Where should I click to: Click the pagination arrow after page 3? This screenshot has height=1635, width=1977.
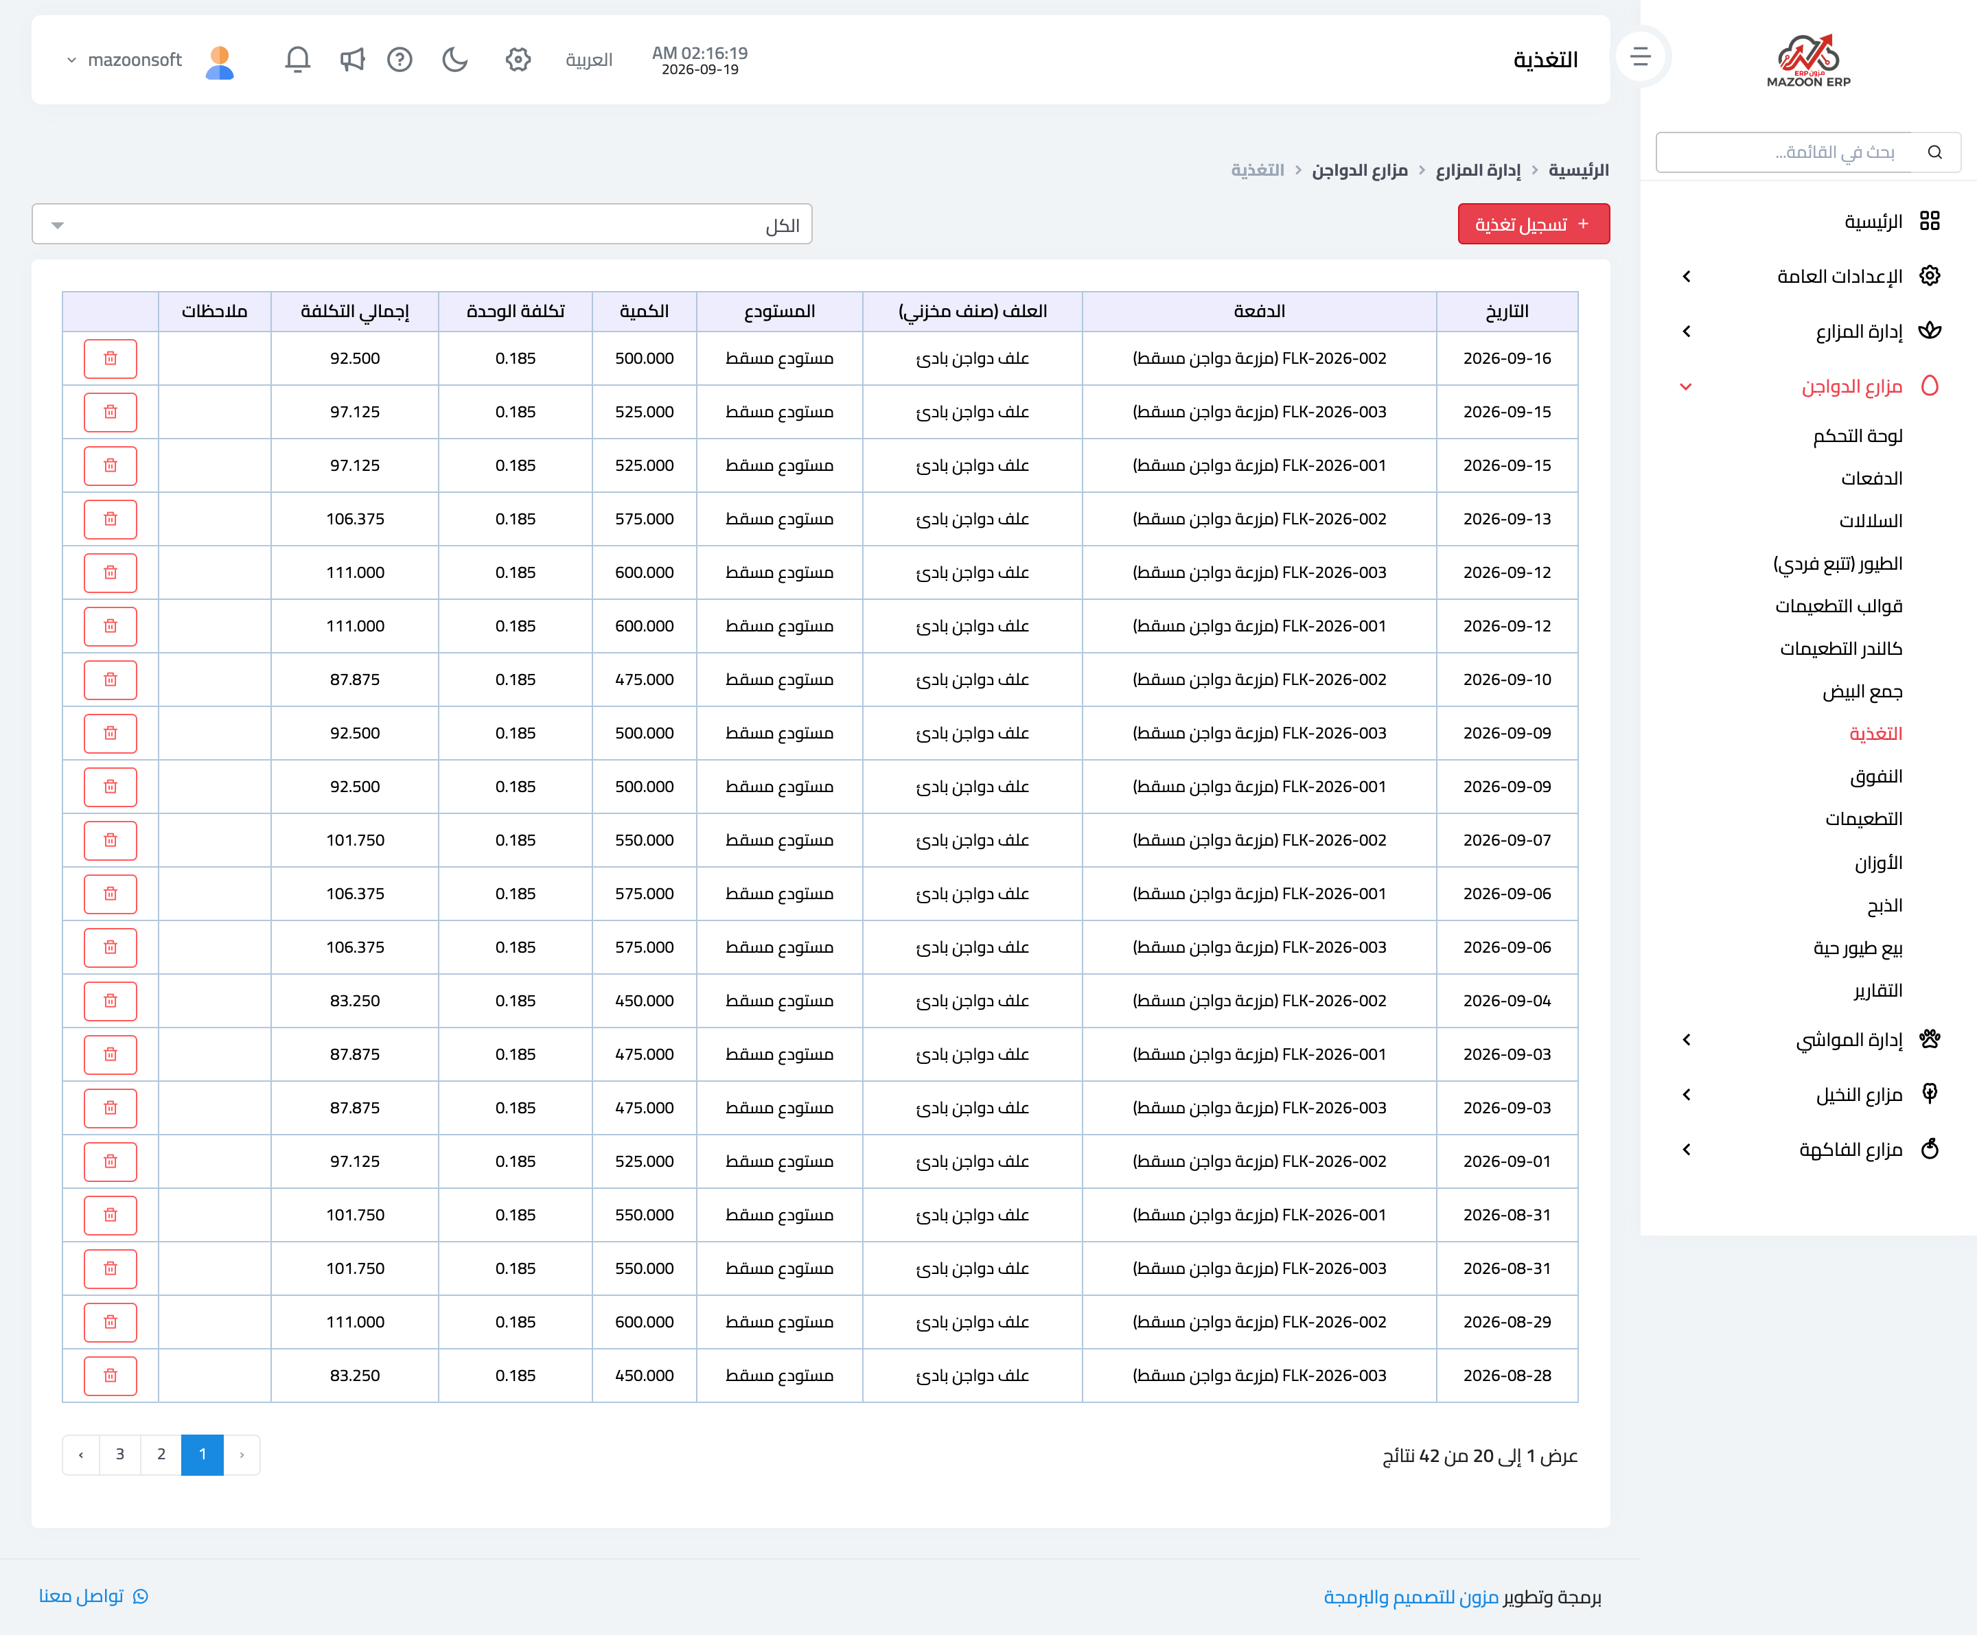pyautogui.click(x=81, y=1454)
